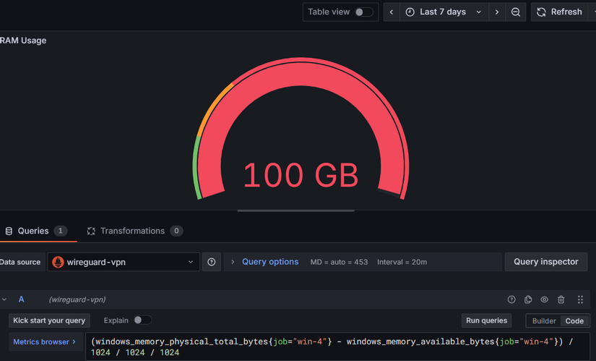Viewport: 596px width, 361px height.
Task: Click the Run queries button
Action: 486,320
